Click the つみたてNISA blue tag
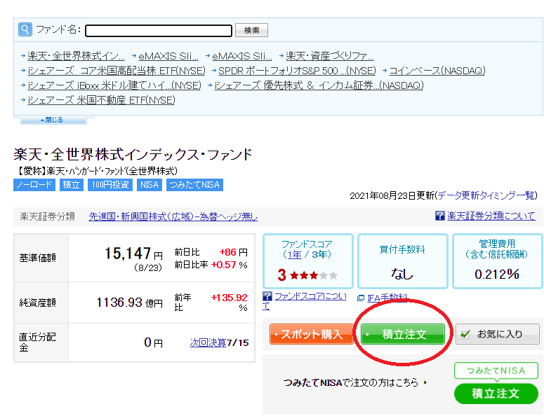The height and width of the screenshot is (416, 544). pos(194,185)
